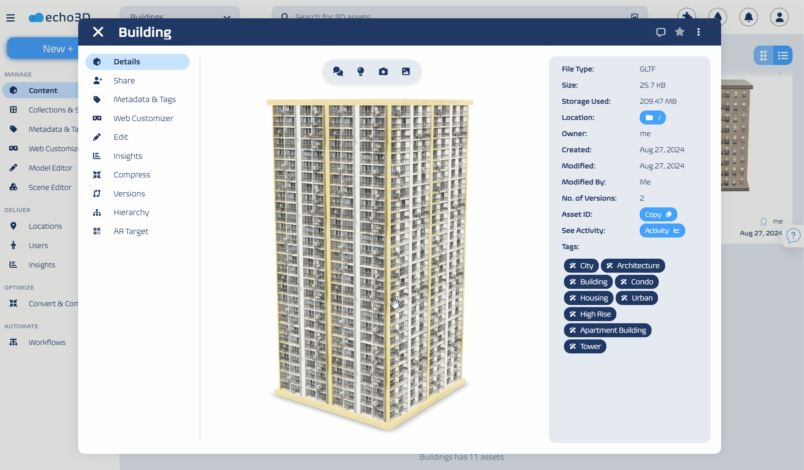Open the Metadata & Tags tab in modal
Image resolution: width=804 pixels, height=470 pixels.
point(144,99)
